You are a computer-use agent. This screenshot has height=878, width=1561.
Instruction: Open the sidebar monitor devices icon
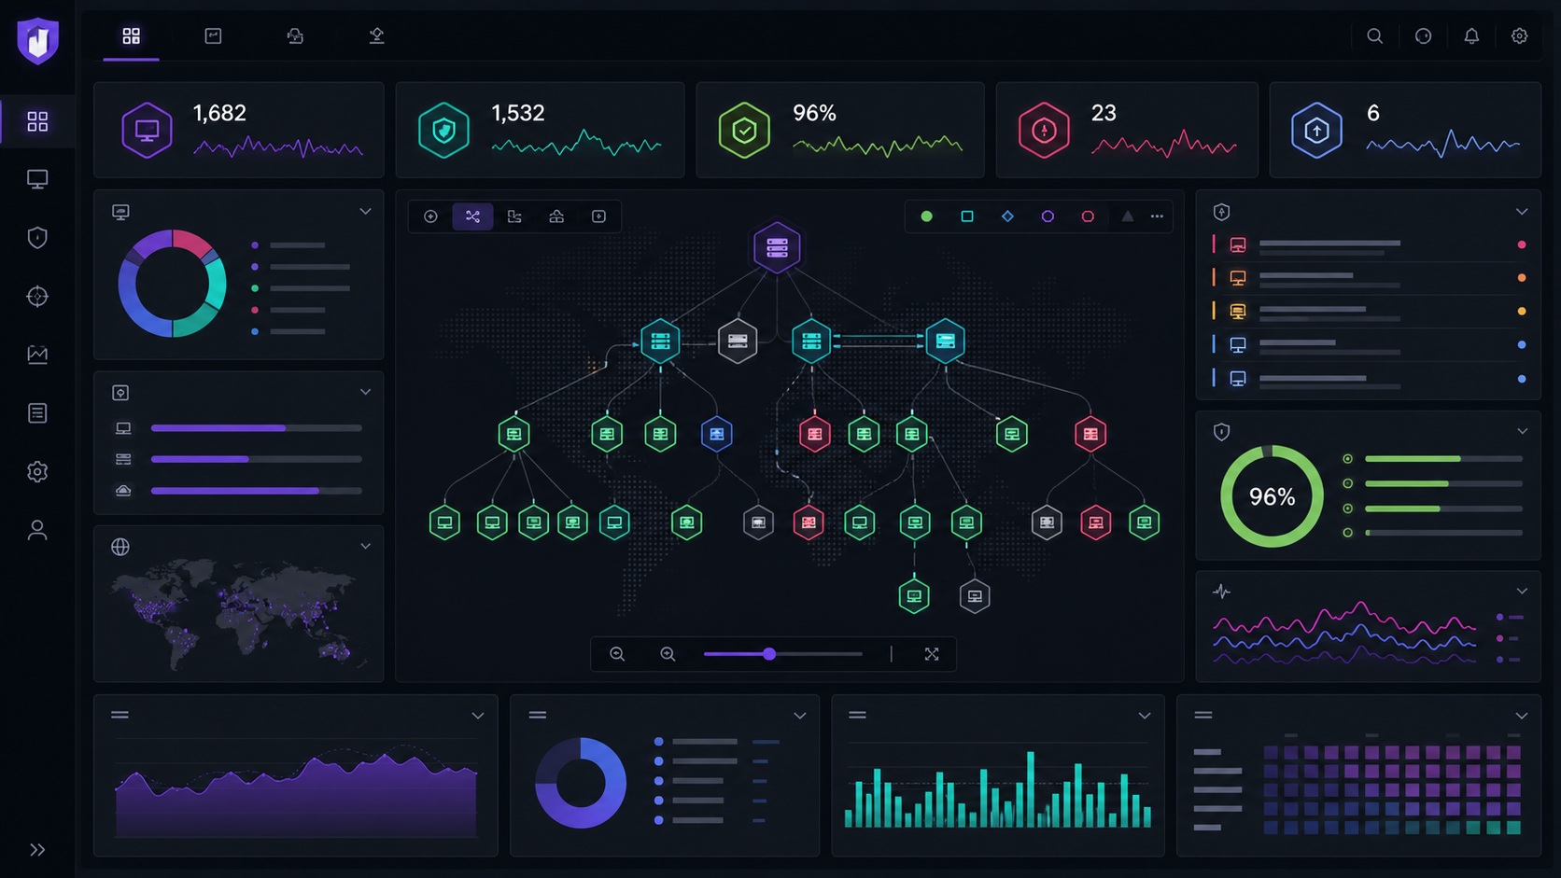tap(37, 179)
